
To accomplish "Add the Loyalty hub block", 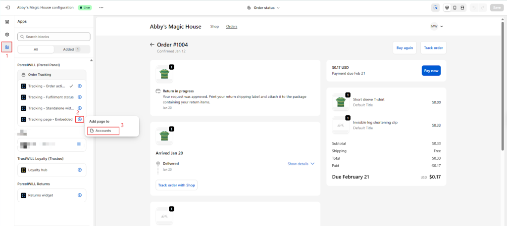I will click(x=80, y=170).
